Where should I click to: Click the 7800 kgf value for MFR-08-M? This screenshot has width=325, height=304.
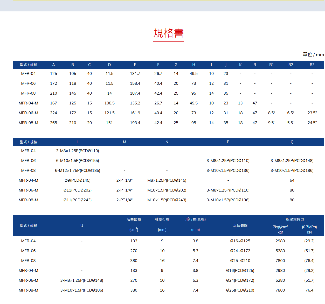(280, 290)
